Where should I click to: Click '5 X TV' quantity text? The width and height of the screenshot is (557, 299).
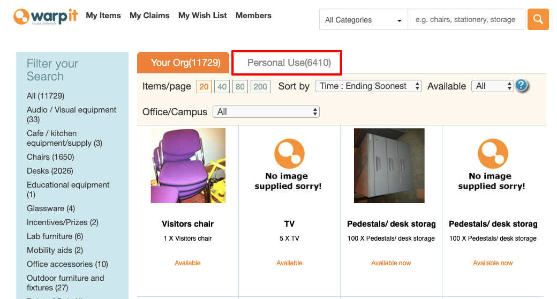[x=289, y=238]
